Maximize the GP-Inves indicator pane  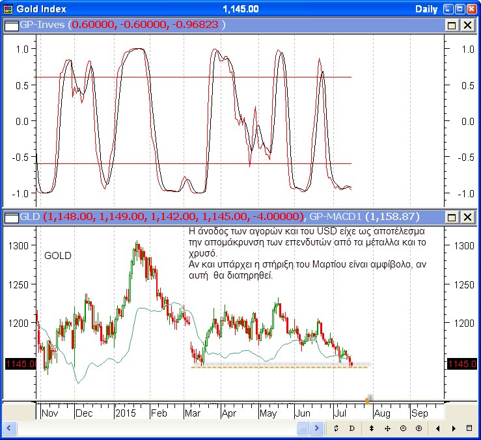[x=452, y=25]
